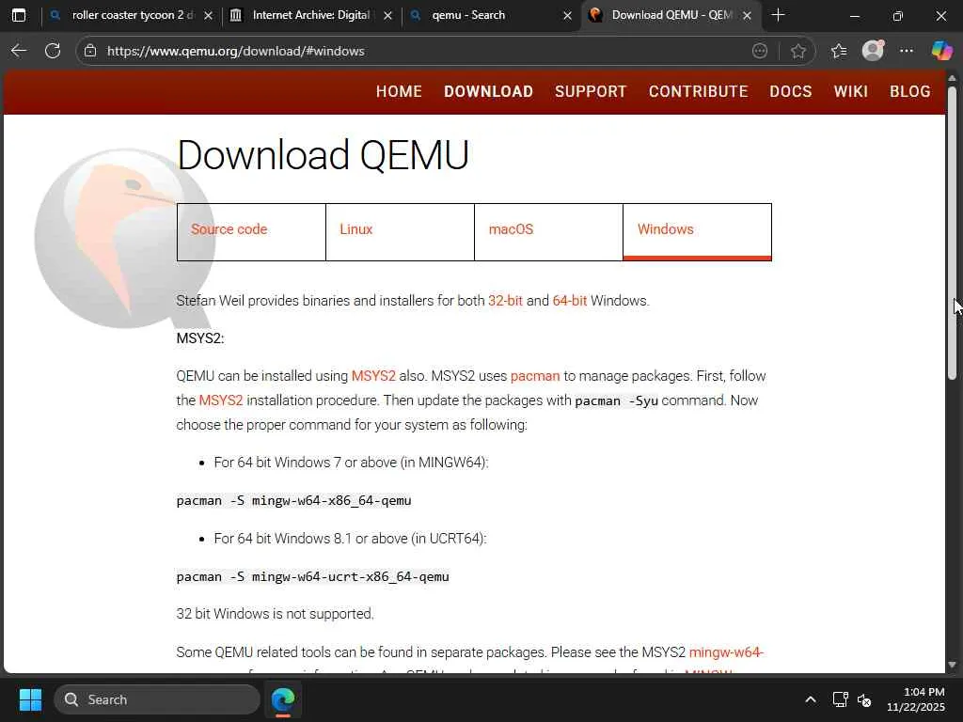Click the scrollbar down arrow

click(952, 665)
